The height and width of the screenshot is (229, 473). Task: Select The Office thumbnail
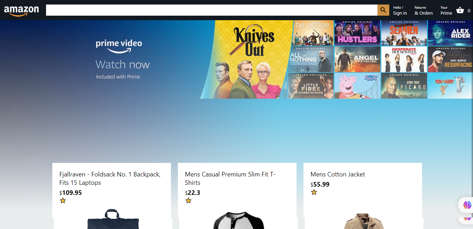coord(313,33)
